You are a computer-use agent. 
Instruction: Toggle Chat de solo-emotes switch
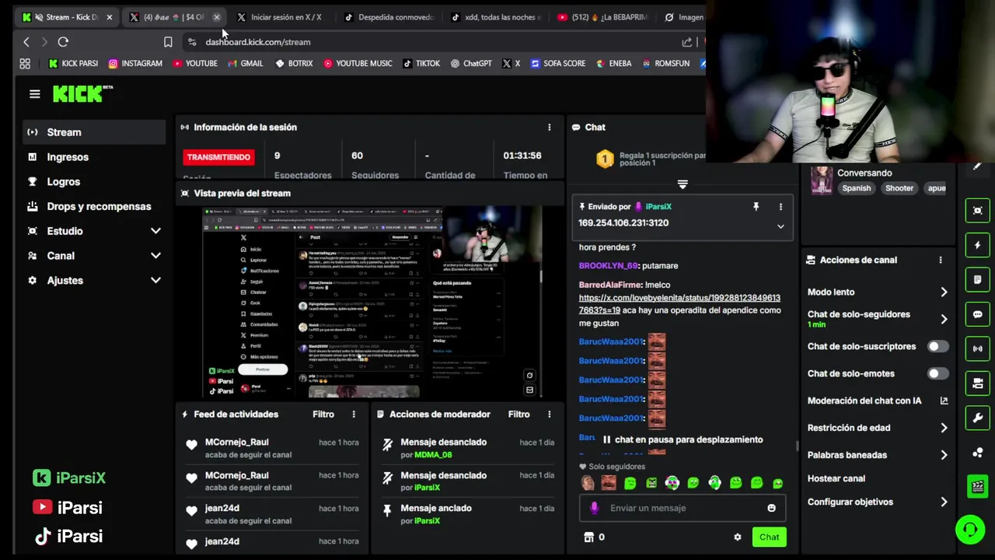point(937,374)
